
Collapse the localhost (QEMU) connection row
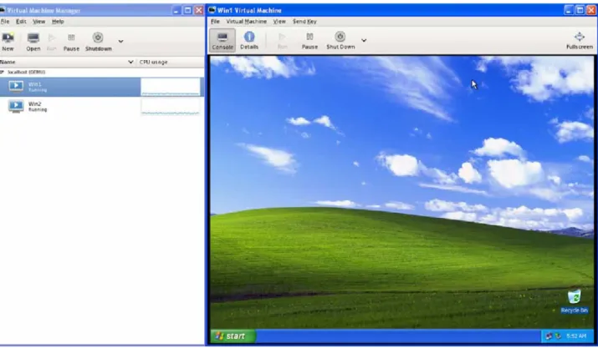pyautogui.click(x=2, y=72)
